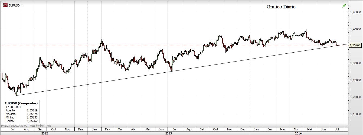Screen dimensions: 363x135
Task: Click the Jul 2013 month label
Action: click(175, 129)
